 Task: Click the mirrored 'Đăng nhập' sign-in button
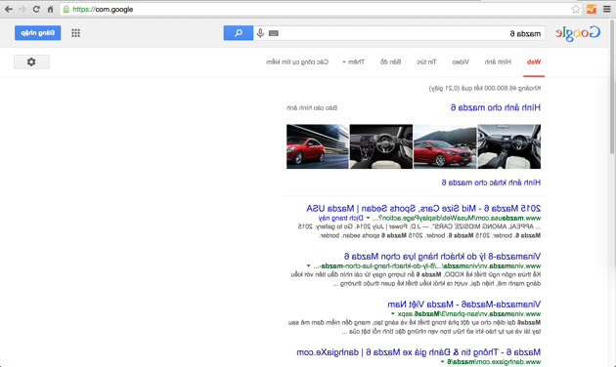click(38, 33)
